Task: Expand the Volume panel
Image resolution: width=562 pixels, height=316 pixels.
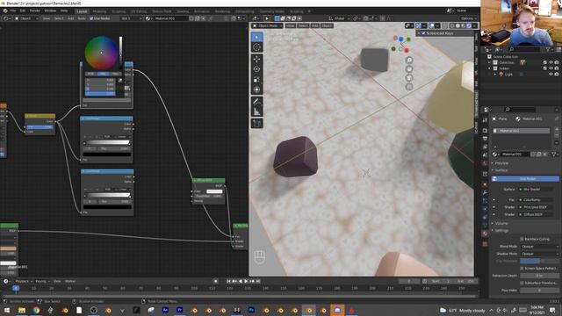Action: pos(501,223)
